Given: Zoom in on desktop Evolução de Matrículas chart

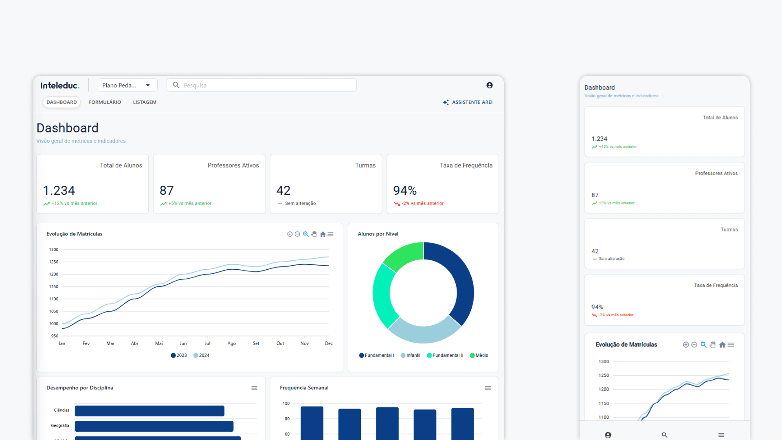Looking at the screenshot, I should click(290, 234).
